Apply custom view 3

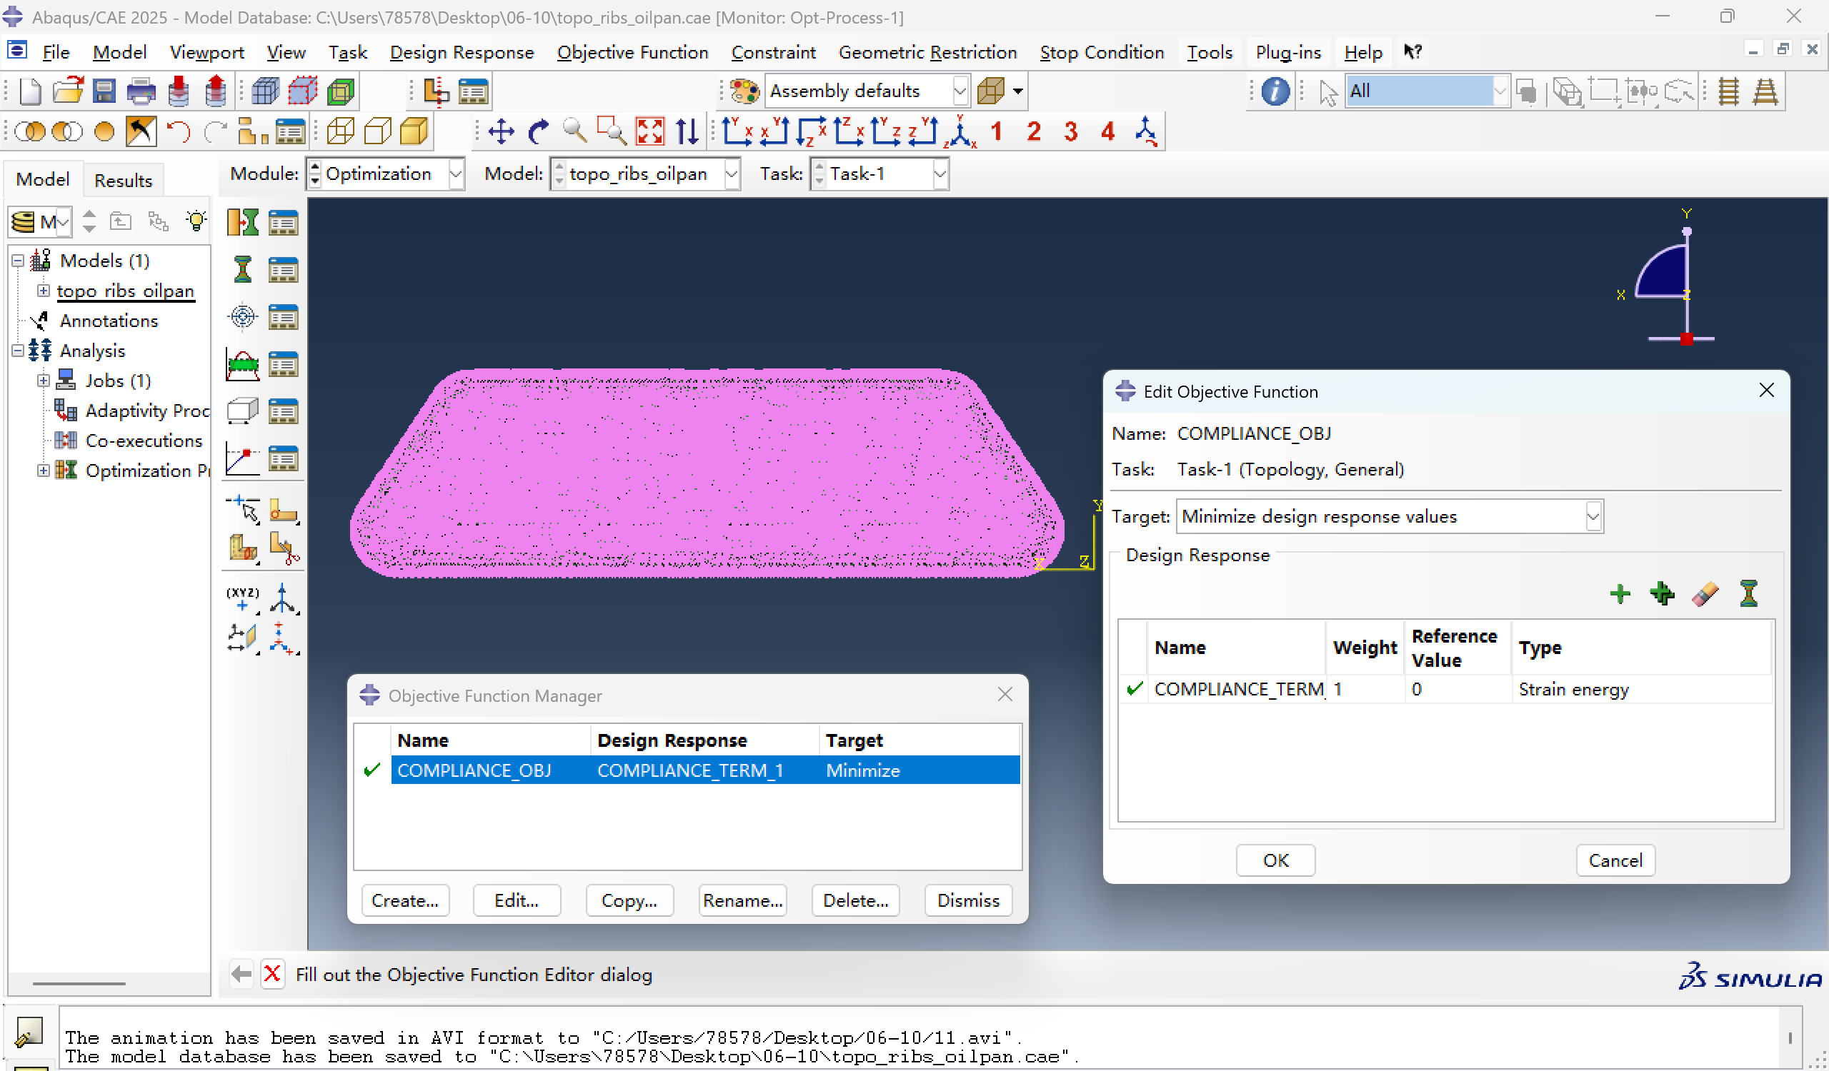point(1070,132)
